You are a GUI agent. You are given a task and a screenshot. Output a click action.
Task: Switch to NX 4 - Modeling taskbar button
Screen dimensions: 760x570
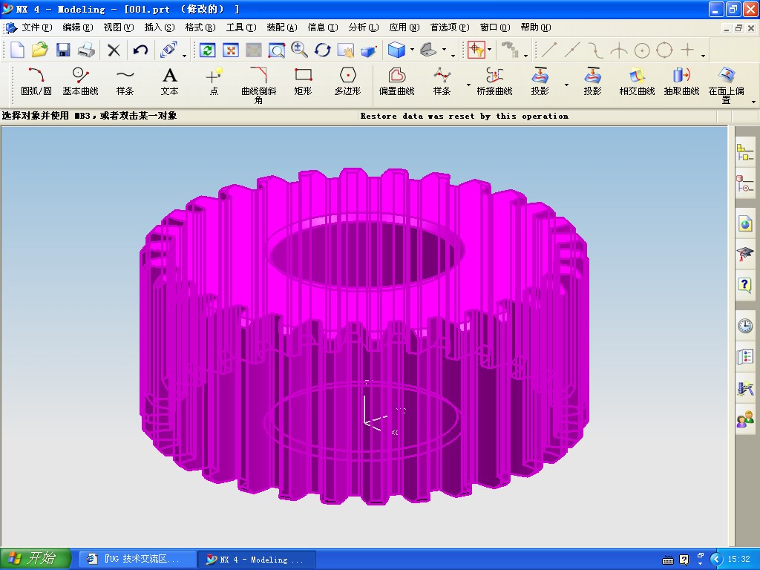coord(257,560)
